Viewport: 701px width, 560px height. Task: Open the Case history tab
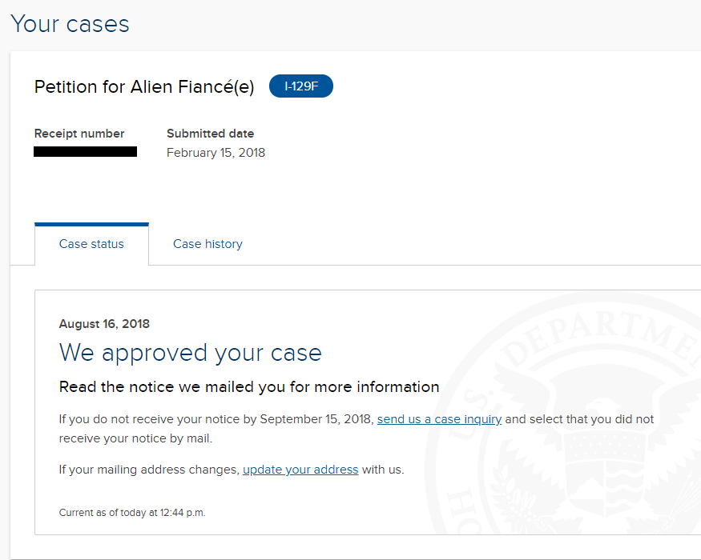pyautogui.click(x=207, y=244)
